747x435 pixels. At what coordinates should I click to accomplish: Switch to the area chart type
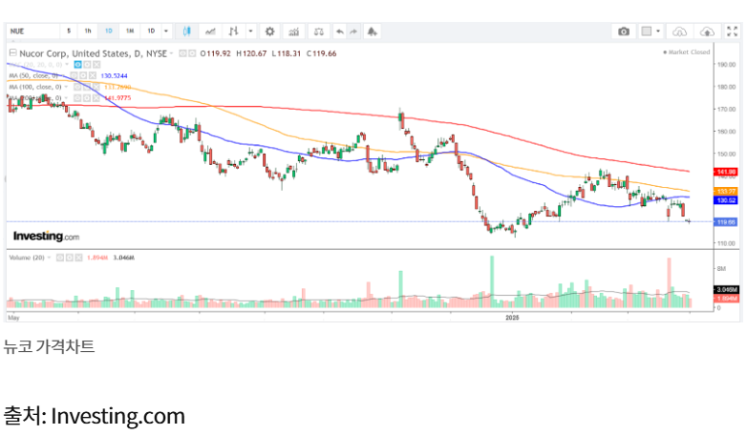(210, 31)
